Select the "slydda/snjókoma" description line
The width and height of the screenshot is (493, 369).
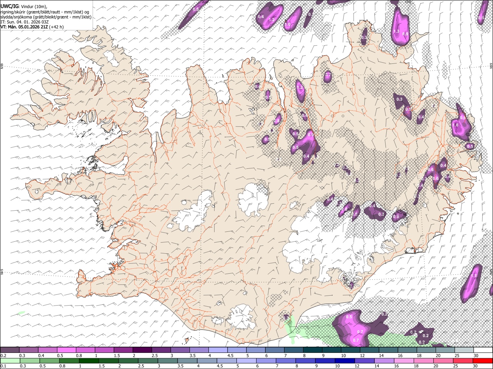46,17
